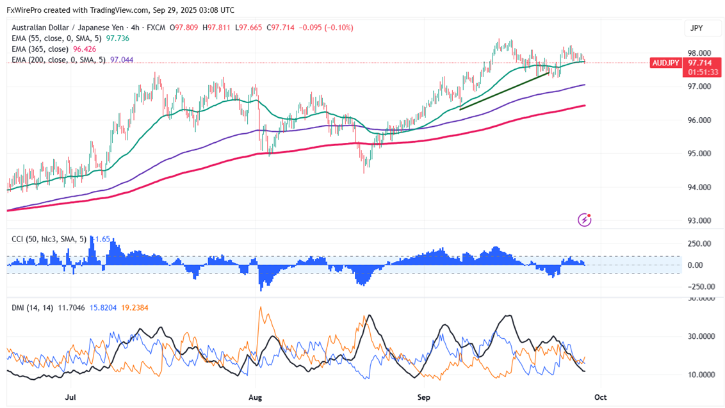Click the CCI (50, hlc3, SMA, 5) legend

pyautogui.click(x=49, y=239)
